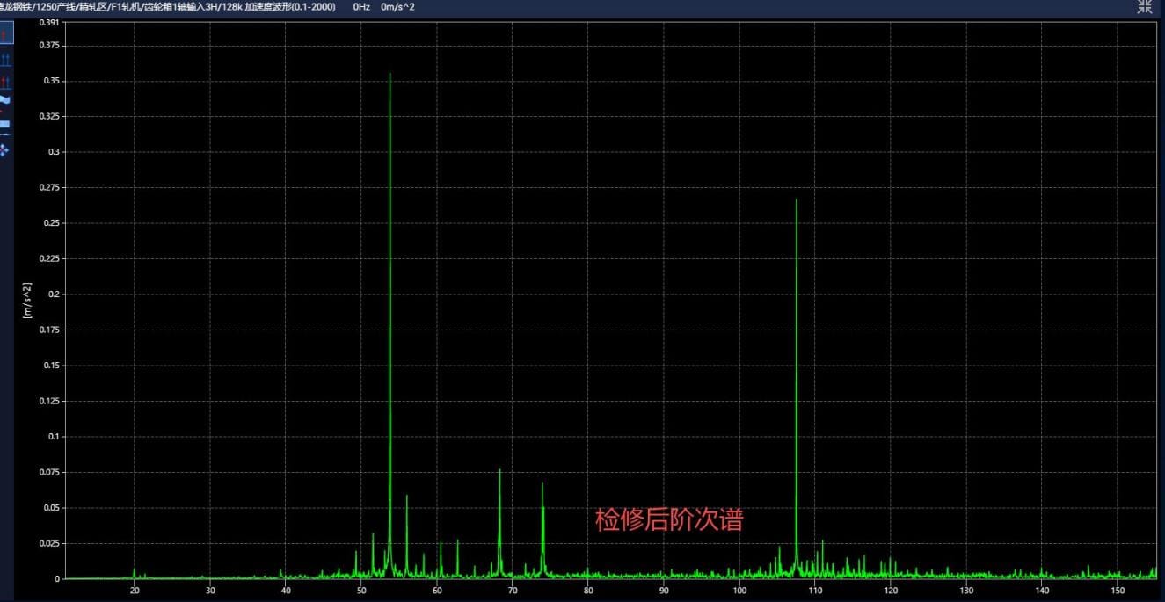Click the wave-shaped icon in left toolbar
This screenshot has width=1165, height=602.
6,101
